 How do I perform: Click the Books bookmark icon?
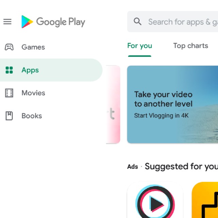(9, 116)
